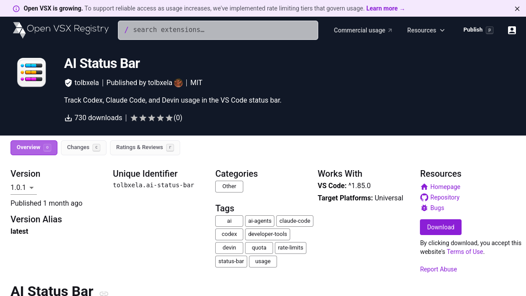526x296 pixels.
Task: Open the user account icon
Action: [512, 30]
